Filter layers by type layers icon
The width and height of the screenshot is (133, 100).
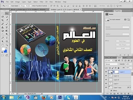pos(122,61)
